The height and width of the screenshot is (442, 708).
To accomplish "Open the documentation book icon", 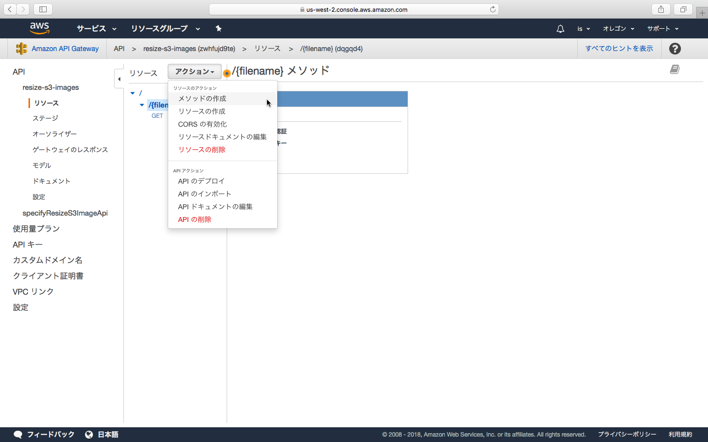I will [675, 69].
